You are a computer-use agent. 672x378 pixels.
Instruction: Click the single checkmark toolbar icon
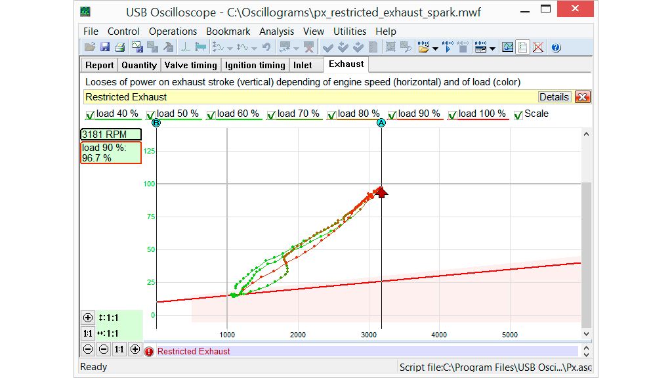pos(328,47)
